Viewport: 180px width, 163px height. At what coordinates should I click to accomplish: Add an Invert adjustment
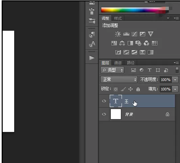118,52
